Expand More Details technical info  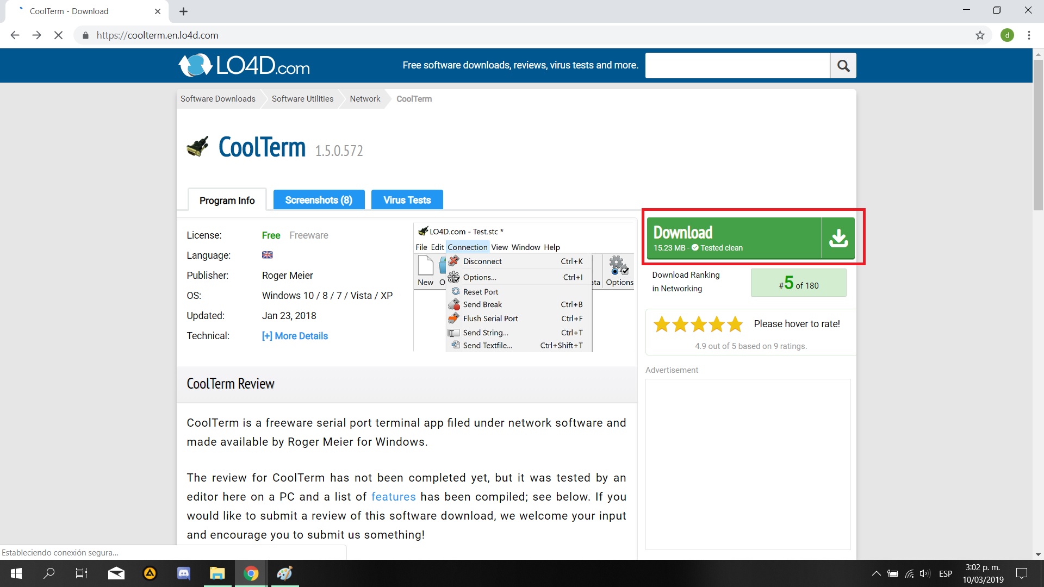coord(295,336)
